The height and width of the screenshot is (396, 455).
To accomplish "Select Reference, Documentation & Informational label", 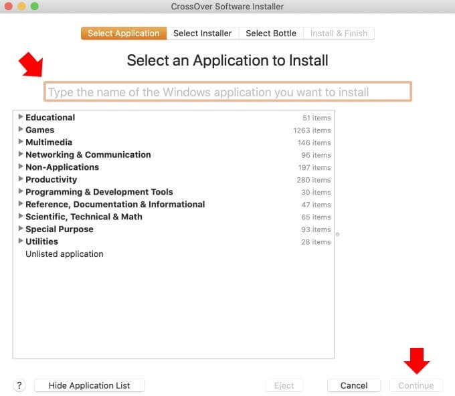I will coord(115,205).
